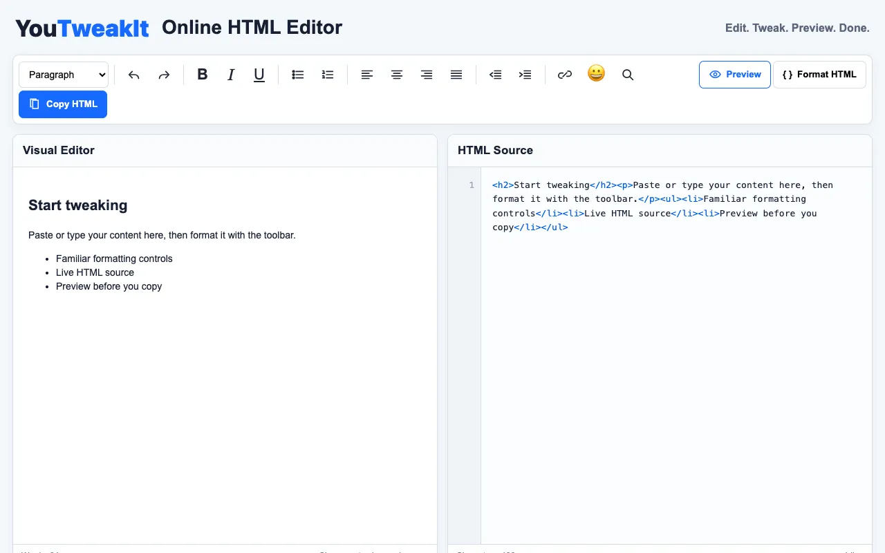Open the Paragraph format dropdown
Image resolution: width=885 pixels, height=553 pixels.
point(64,75)
